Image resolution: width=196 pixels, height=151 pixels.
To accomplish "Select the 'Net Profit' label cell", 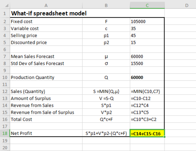I will coord(46,133).
